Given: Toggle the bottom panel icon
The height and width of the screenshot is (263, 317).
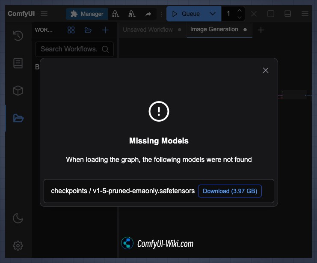Looking at the screenshot, I should tap(287, 14).
